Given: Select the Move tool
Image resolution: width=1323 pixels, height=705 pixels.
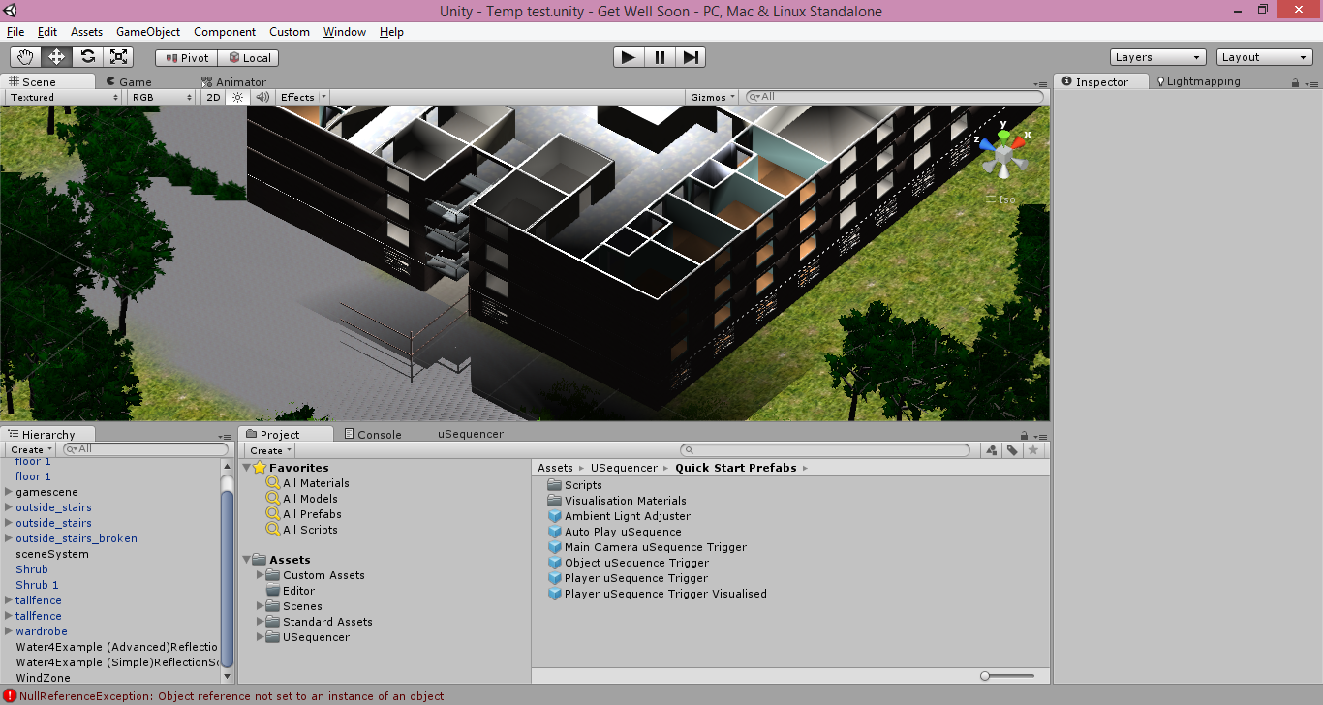Looking at the screenshot, I should coord(57,57).
